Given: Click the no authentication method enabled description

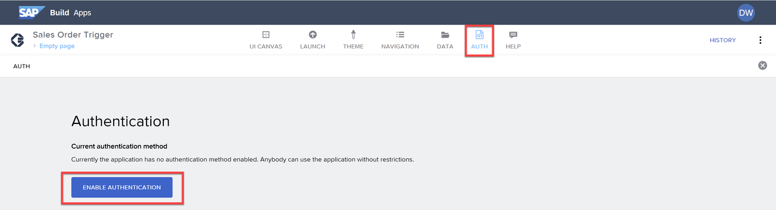Looking at the screenshot, I should coord(242,160).
